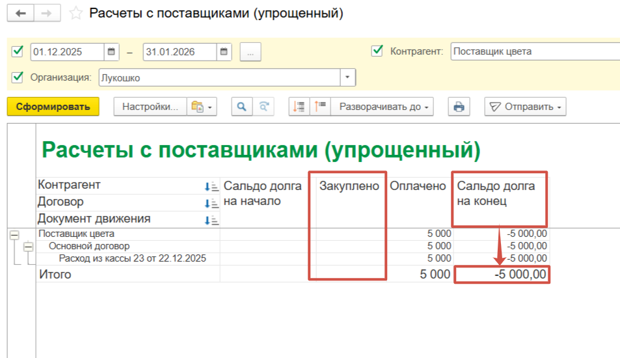
Task: Open the Организация dropdown list
Action: [348, 78]
